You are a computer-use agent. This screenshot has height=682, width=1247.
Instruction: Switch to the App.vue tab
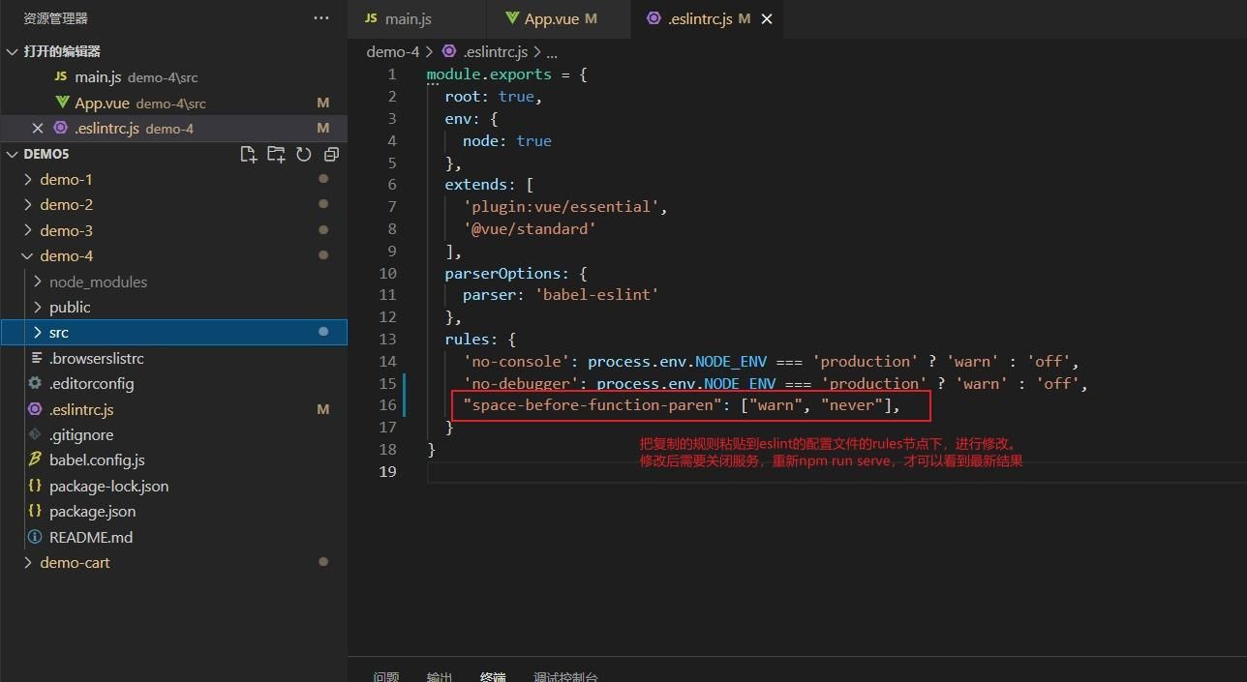[x=550, y=18]
